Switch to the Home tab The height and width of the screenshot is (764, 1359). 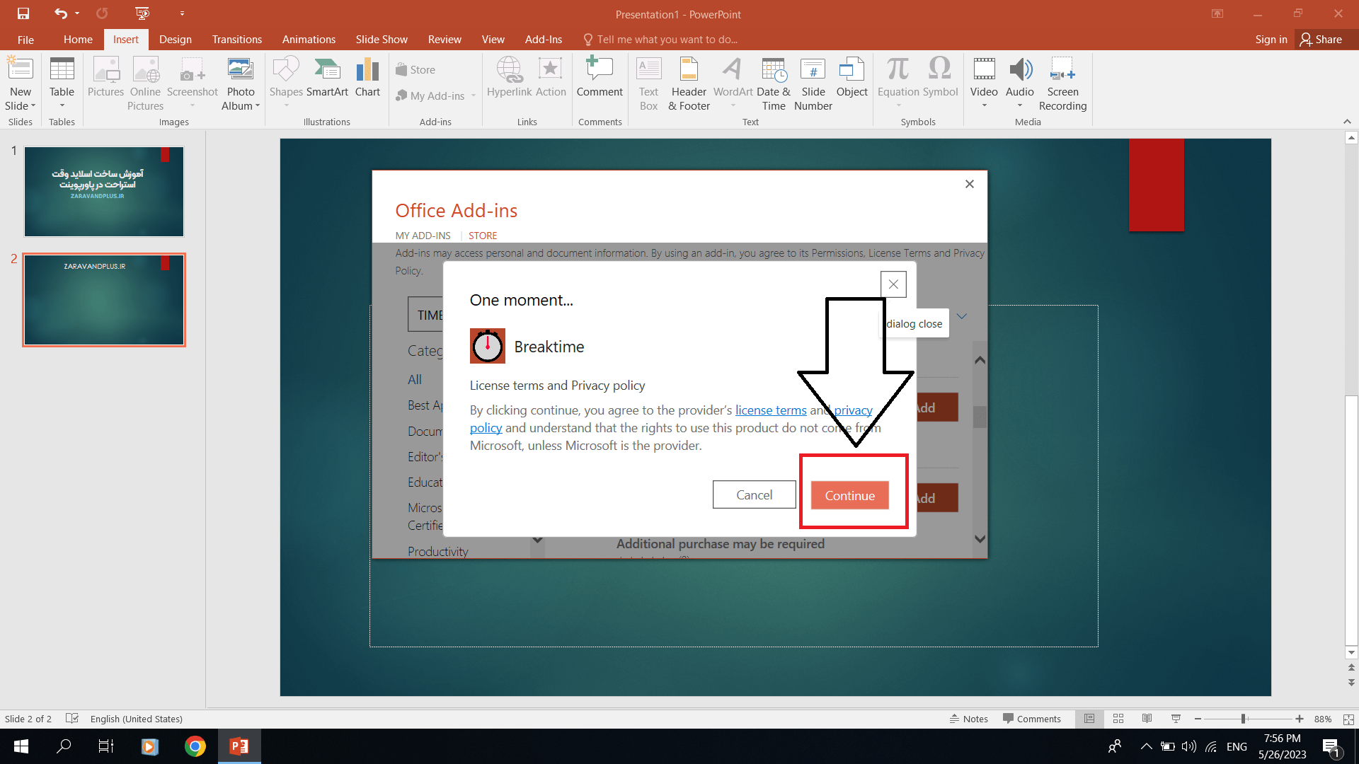tap(78, 40)
